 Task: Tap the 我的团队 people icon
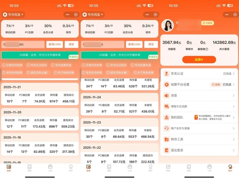pyautogui.click(x=166, y=117)
